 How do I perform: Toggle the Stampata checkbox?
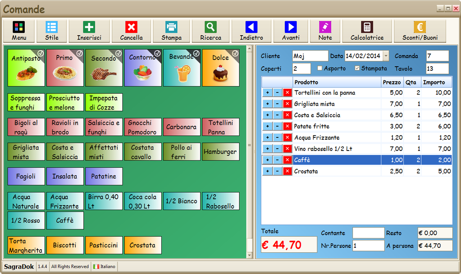[357, 68]
